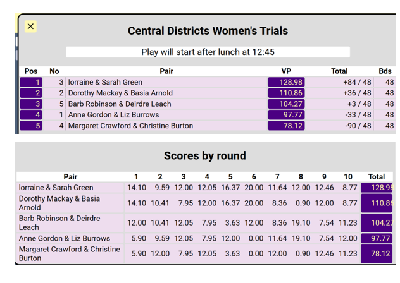400x283 pixels.
Task: Click the position 5 badge
Action: pos(31,126)
